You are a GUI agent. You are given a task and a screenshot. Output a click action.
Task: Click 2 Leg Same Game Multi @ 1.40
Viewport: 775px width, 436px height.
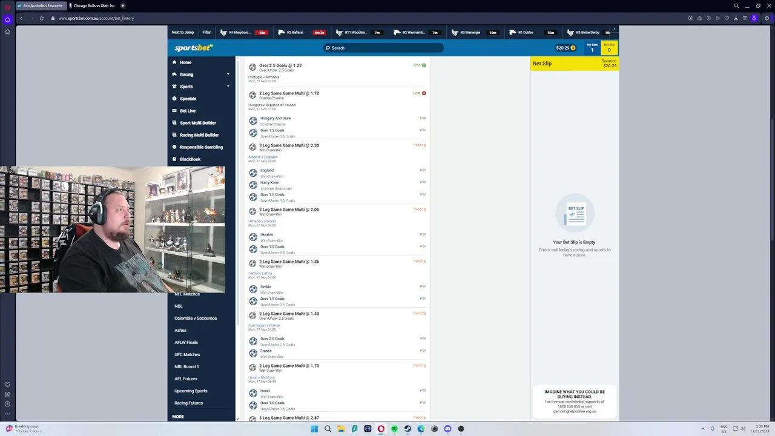tap(289, 314)
